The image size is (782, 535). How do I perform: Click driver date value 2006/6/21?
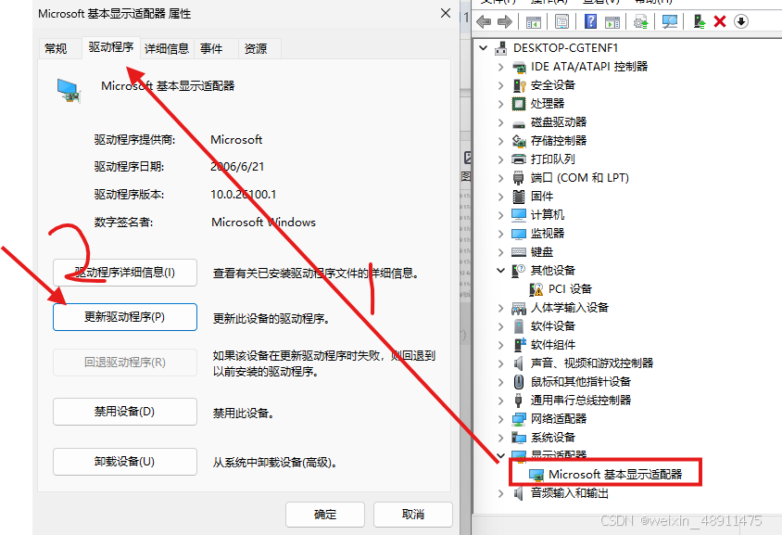[x=237, y=167]
